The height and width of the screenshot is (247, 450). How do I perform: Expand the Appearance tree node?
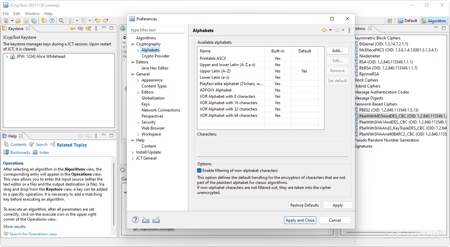[138, 80]
